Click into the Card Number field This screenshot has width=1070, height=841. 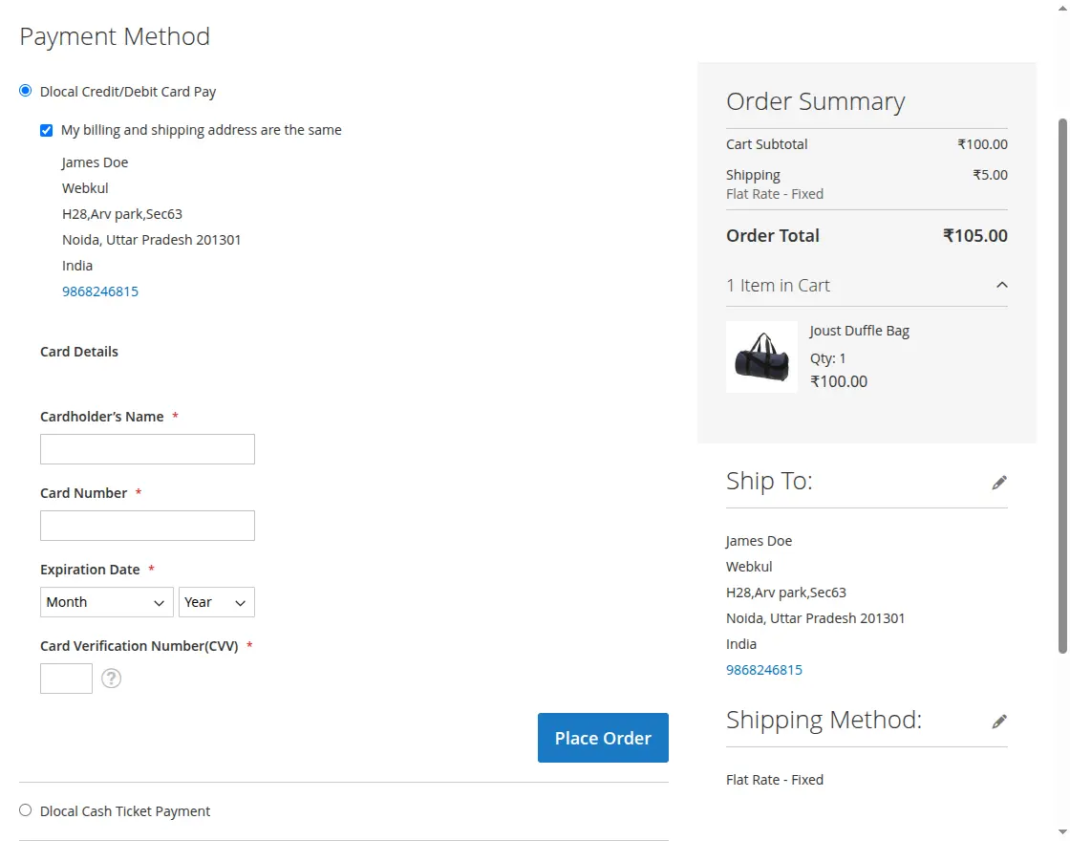(x=147, y=526)
